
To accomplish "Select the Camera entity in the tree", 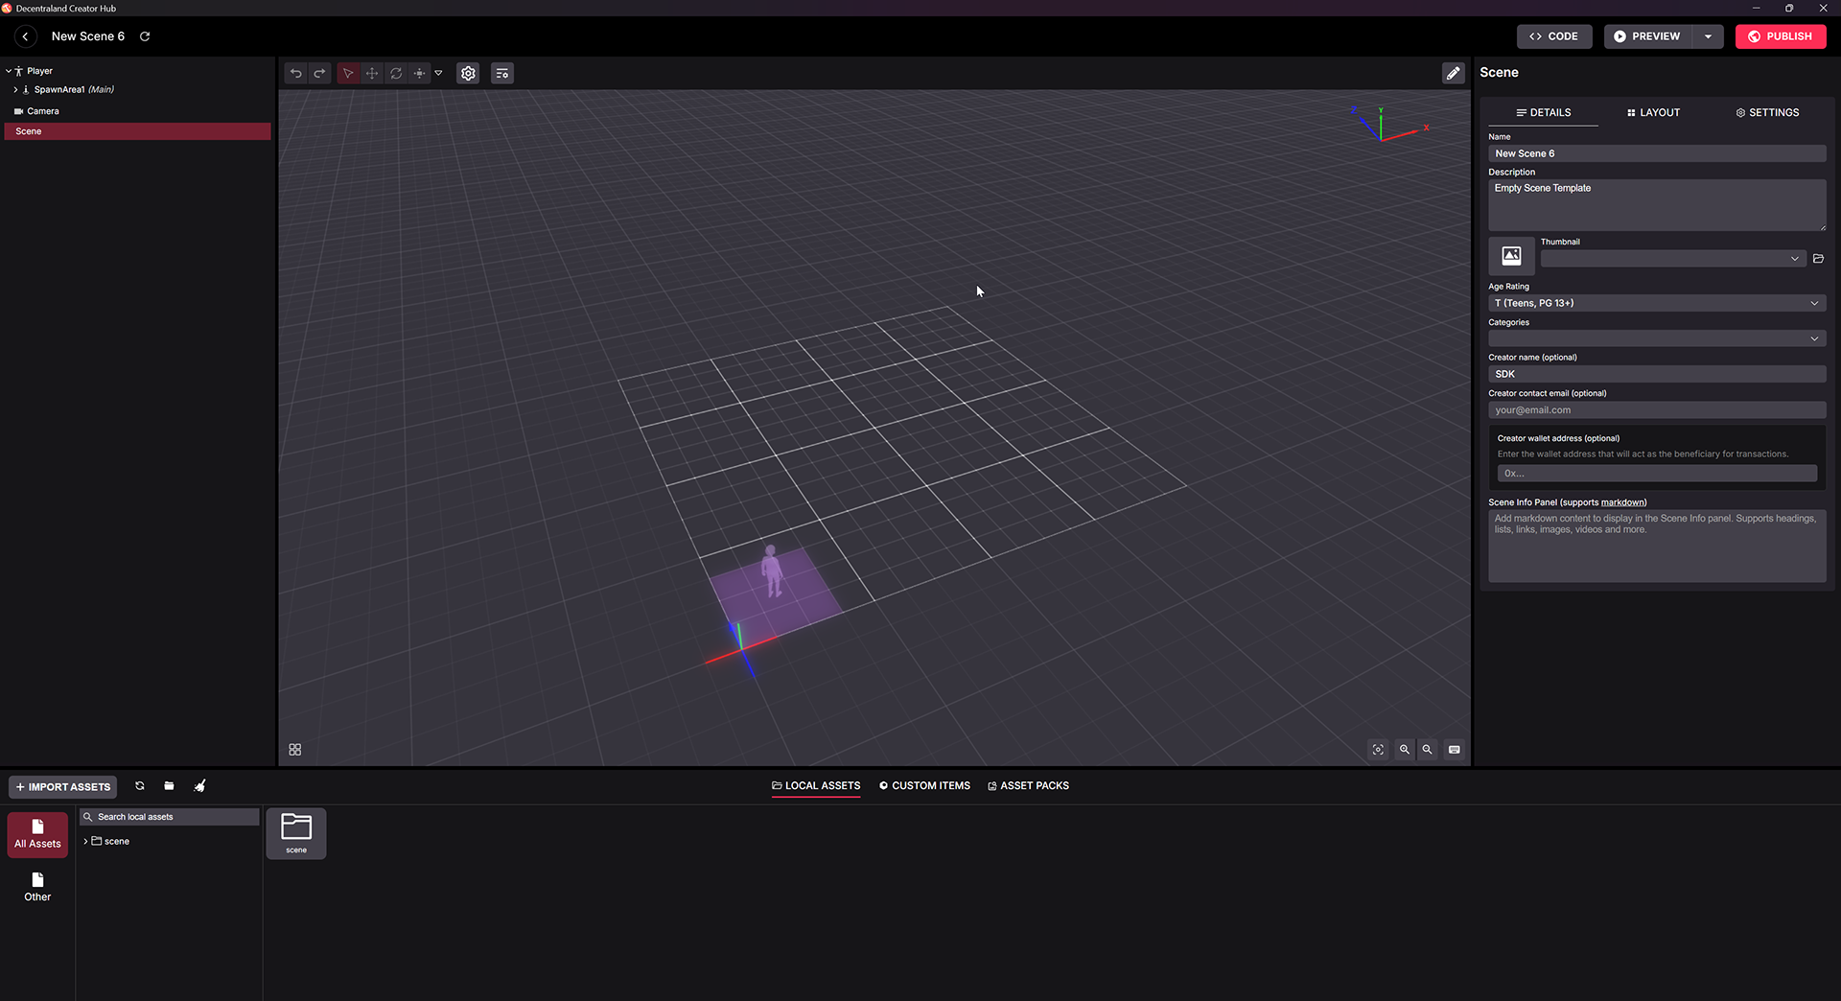I will [138, 111].
